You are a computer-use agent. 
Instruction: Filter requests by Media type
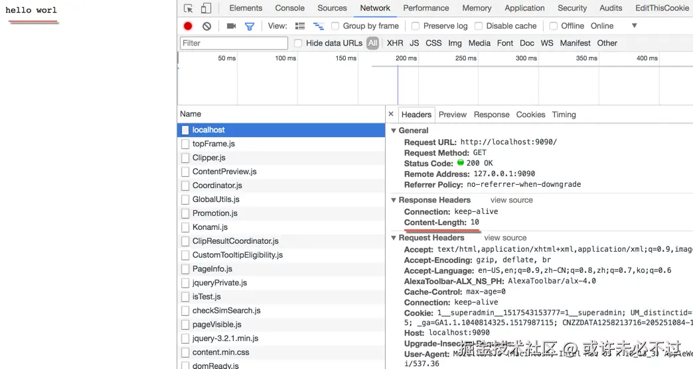(x=479, y=43)
